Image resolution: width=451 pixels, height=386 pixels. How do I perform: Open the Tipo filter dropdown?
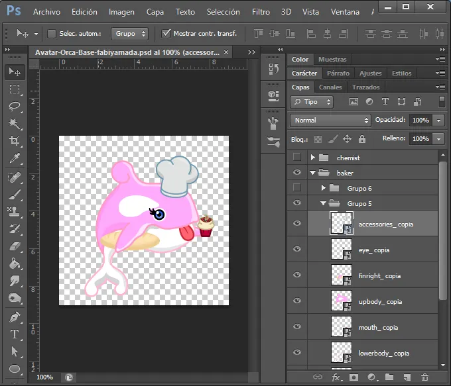[312, 102]
